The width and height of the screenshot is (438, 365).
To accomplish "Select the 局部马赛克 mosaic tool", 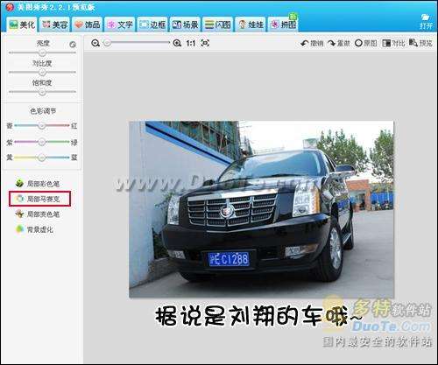I will click(39, 199).
